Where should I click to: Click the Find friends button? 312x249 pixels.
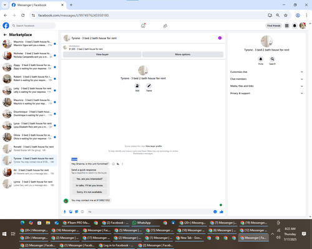pos(274,26)
